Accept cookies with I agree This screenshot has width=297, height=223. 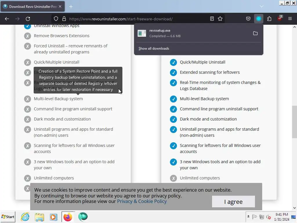tap(233, 202)
